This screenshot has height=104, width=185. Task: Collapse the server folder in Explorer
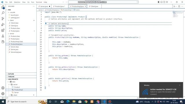[x=8, y=34]
